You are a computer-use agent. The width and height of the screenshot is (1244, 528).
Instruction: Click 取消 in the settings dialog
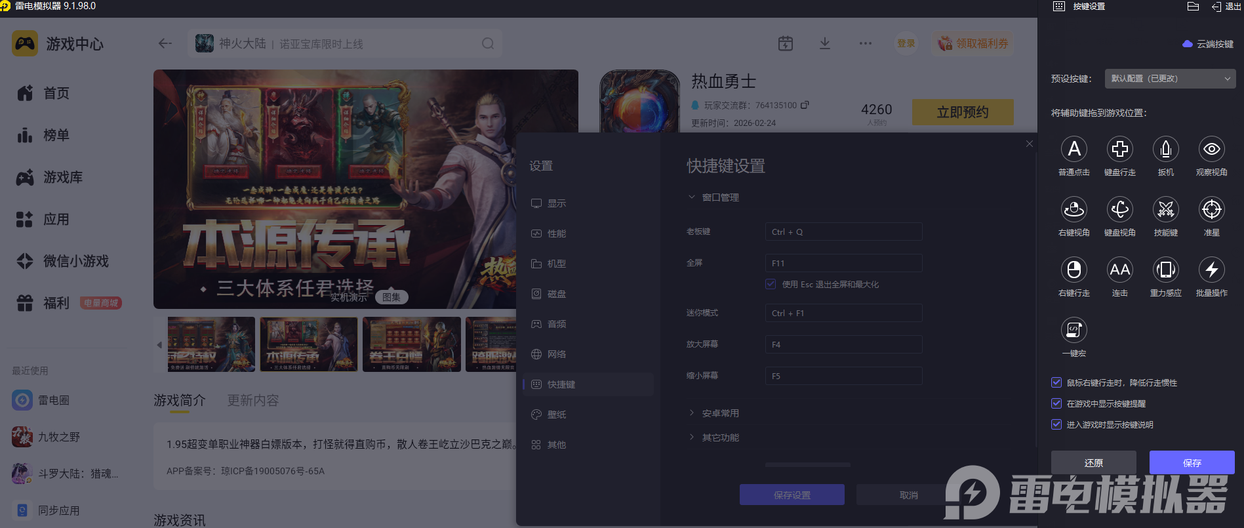coord(909,495)
